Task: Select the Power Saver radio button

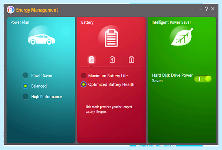Action: coord(26,76)
